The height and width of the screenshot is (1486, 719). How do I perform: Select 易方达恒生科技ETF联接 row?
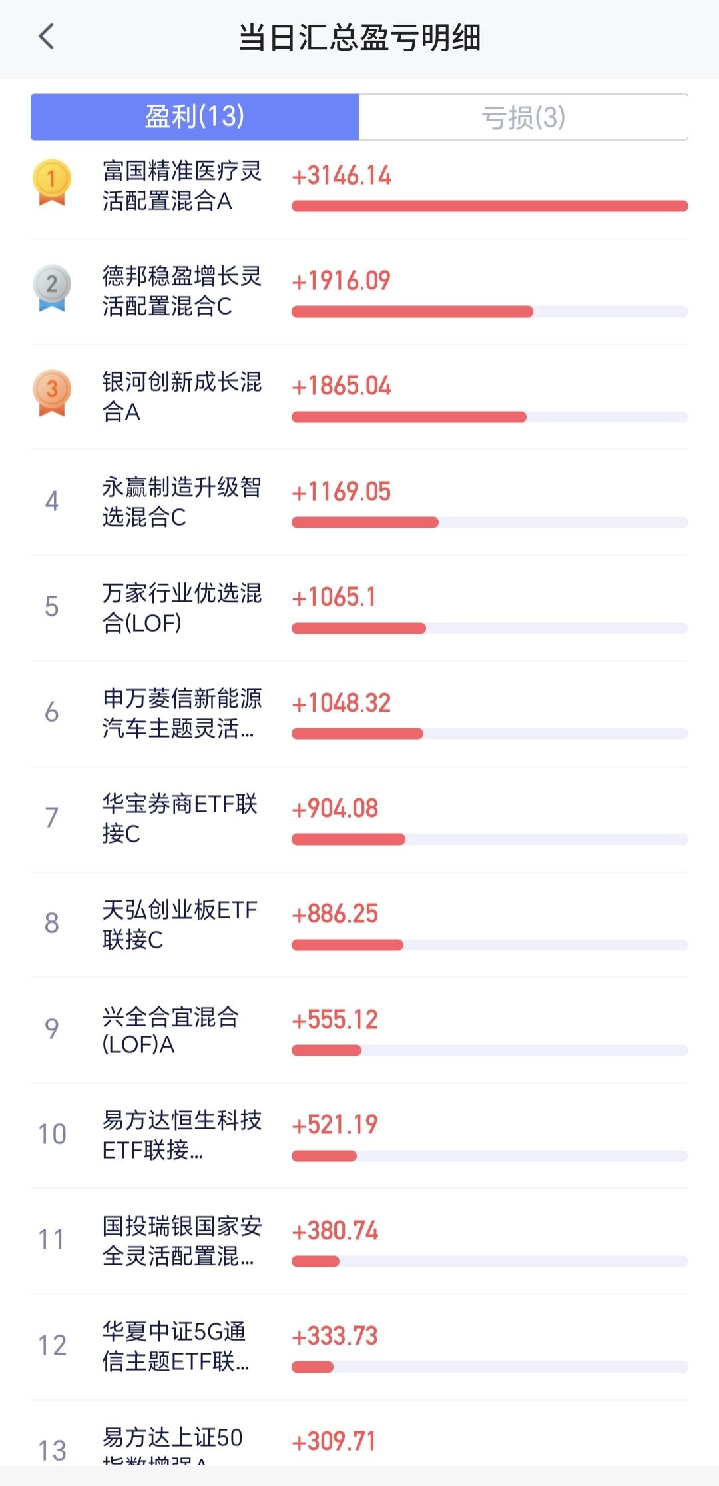tap(359, 1135)
